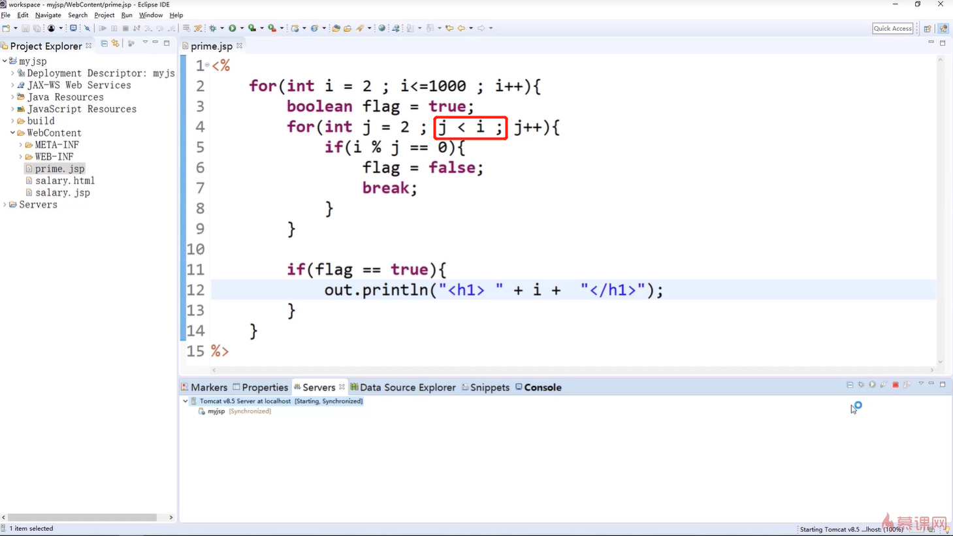Open Servers view menu triangle
Viewport: 953px width, 536px height.
pyautogui.click(x=921, y=384)
